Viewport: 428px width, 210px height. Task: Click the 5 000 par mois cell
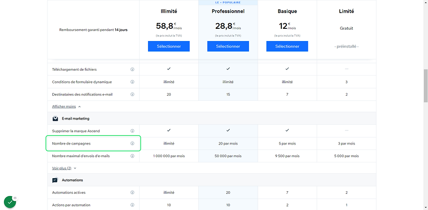pos(346,156)
